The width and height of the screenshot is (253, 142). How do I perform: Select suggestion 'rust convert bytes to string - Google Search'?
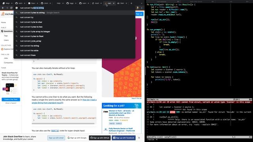click(74, 13)
